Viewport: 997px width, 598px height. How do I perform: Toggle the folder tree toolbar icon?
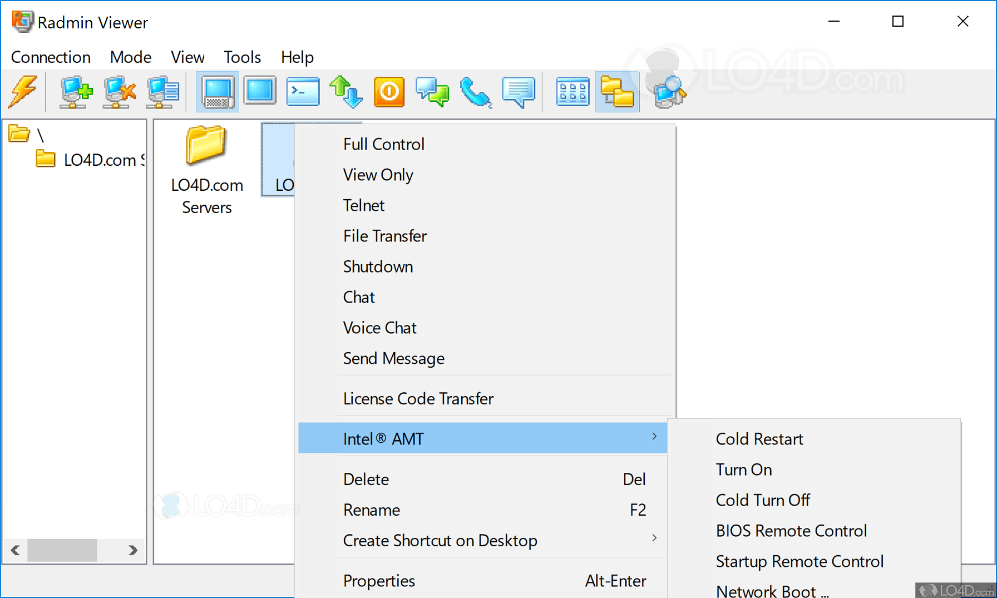click(617, 92)
